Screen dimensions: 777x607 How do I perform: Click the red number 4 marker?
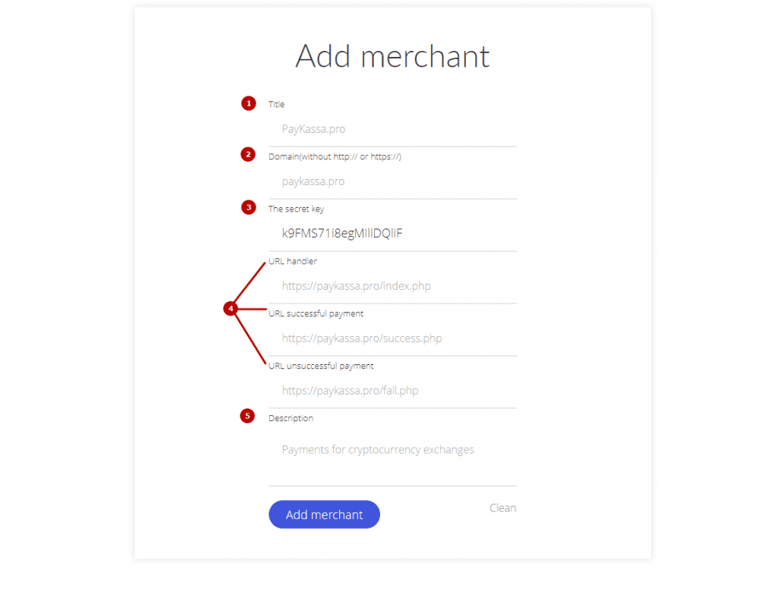[231, 309]
